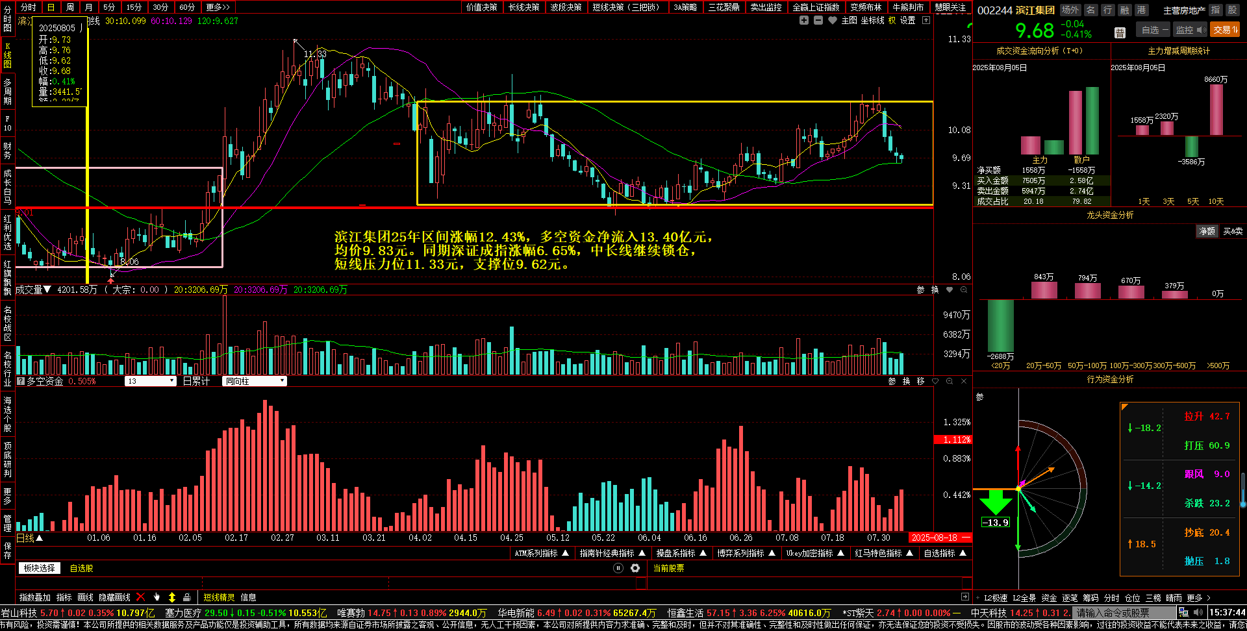Expand the 博弈系列指标 menu
The image size is (1247, 631).
coord(746,553)
